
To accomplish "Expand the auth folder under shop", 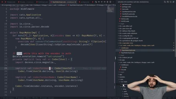I will [x=125, y=92].
